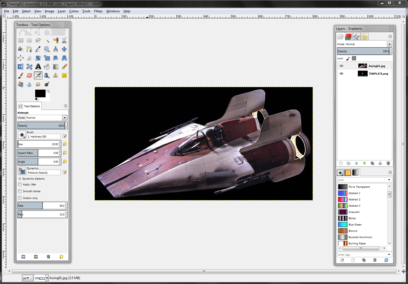Click the black foreground color swatch
408x284 pixels.
tap(40, 93)
